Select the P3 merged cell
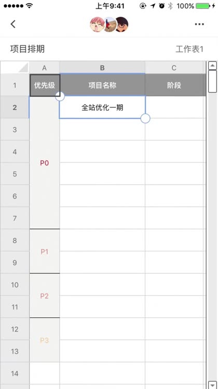Viewport: 218px width, 389px height. click(x=45, y=340)
